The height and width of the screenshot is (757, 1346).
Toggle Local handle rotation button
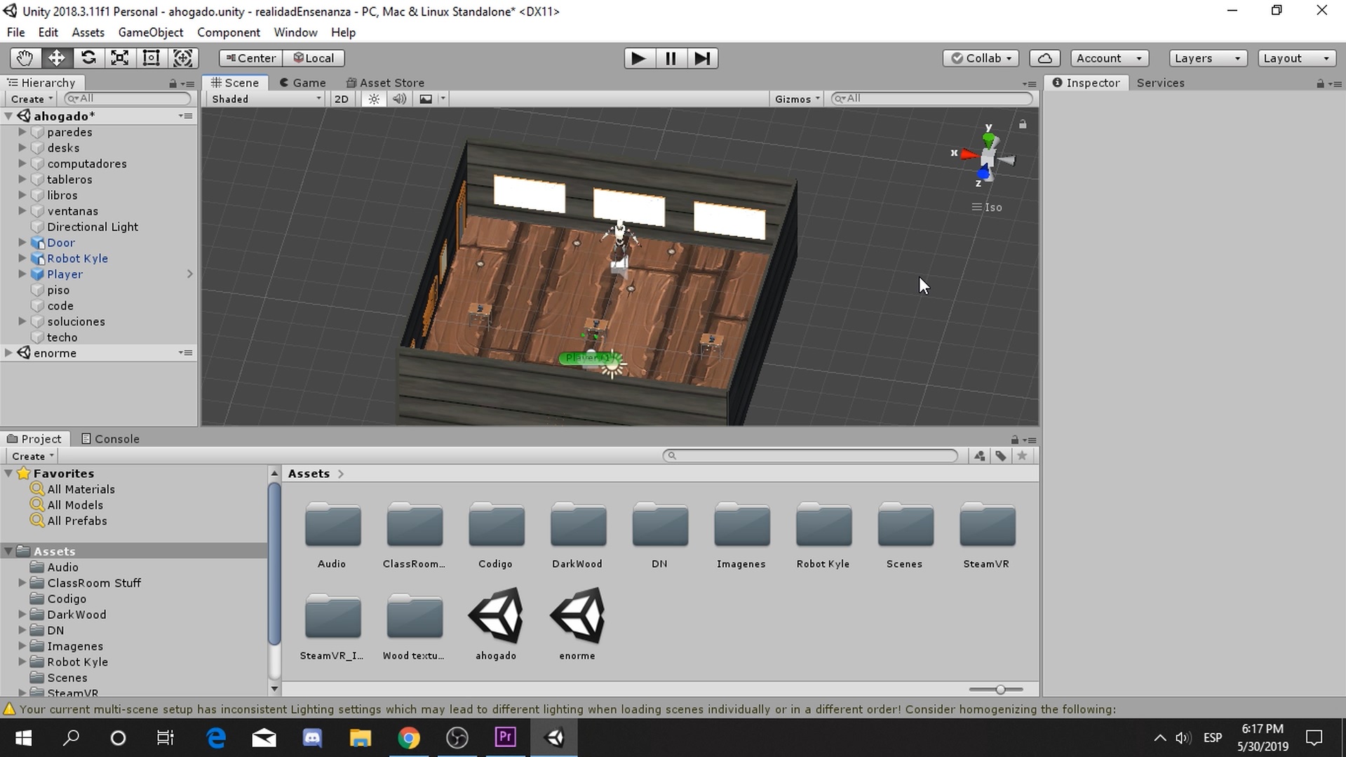point(314,58)
